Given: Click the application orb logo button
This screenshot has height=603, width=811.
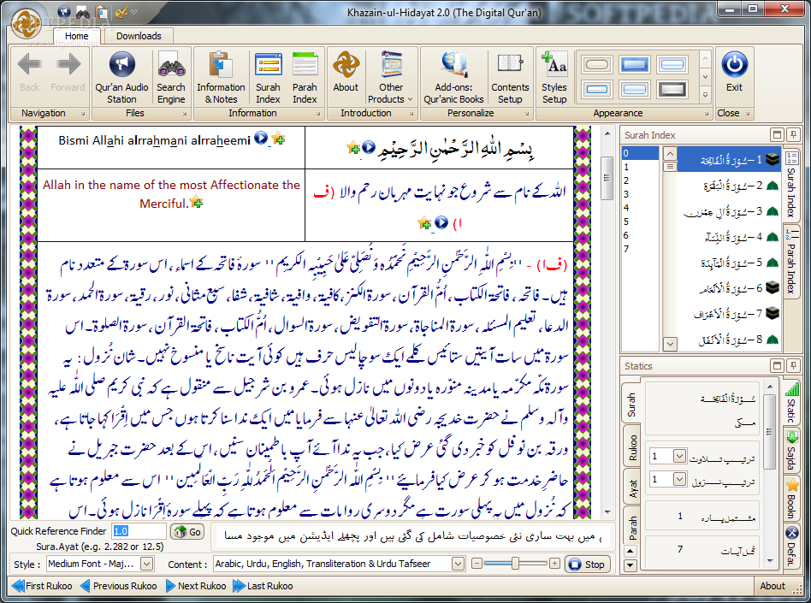Looking at the screenshot, I should [26, 23].
